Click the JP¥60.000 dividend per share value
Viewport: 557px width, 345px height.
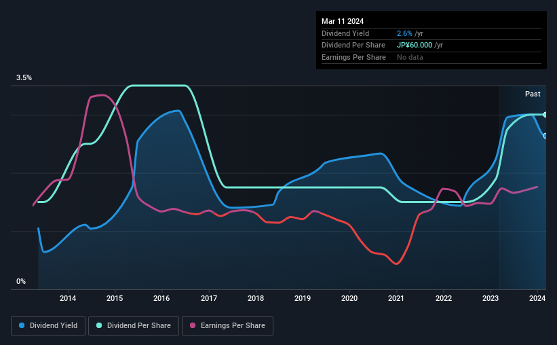point(415,46)
